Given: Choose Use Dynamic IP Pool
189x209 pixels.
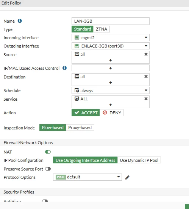Looking at the screenshot, I should (x=139, y=160).
